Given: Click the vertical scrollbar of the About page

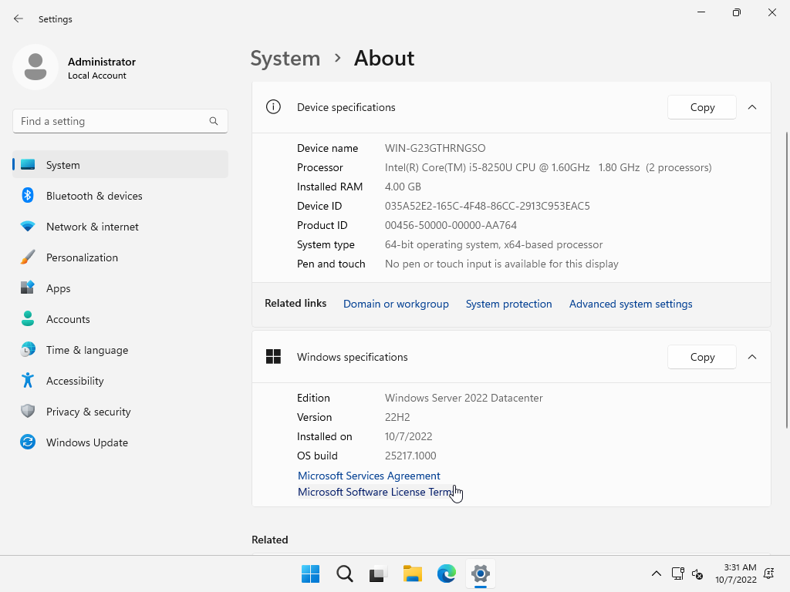Looking at the screenshot, I should point(786,280).
